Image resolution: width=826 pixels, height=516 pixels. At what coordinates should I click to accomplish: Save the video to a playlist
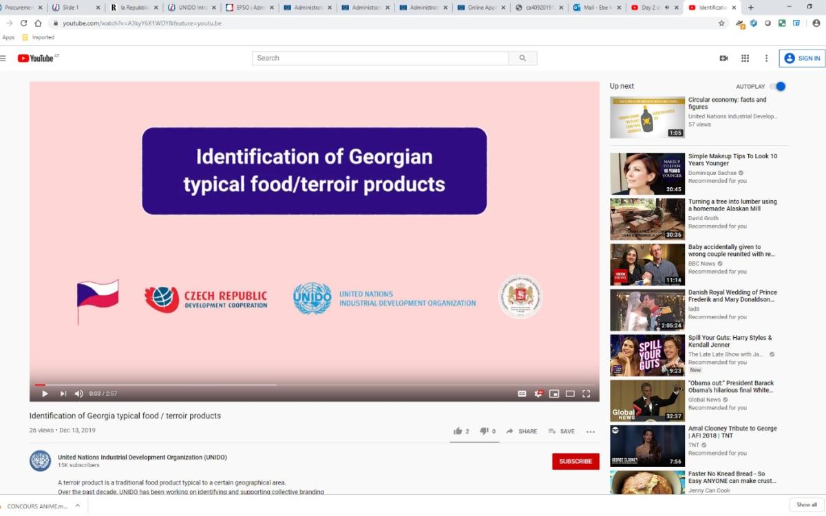(x=561, y=431)
